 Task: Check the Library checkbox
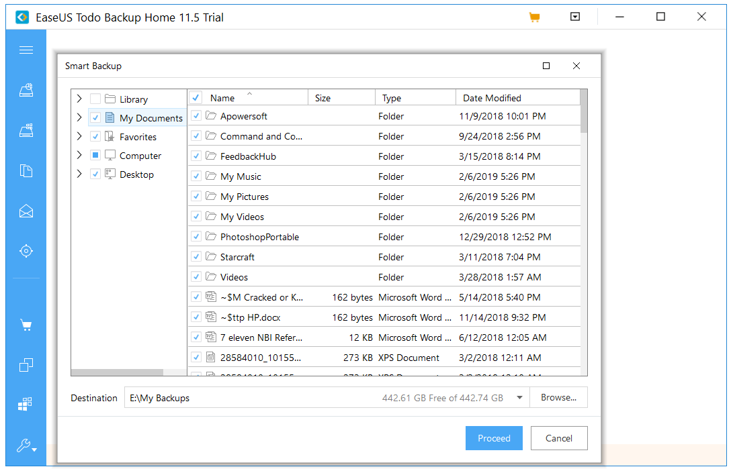(x=95, y=99)
